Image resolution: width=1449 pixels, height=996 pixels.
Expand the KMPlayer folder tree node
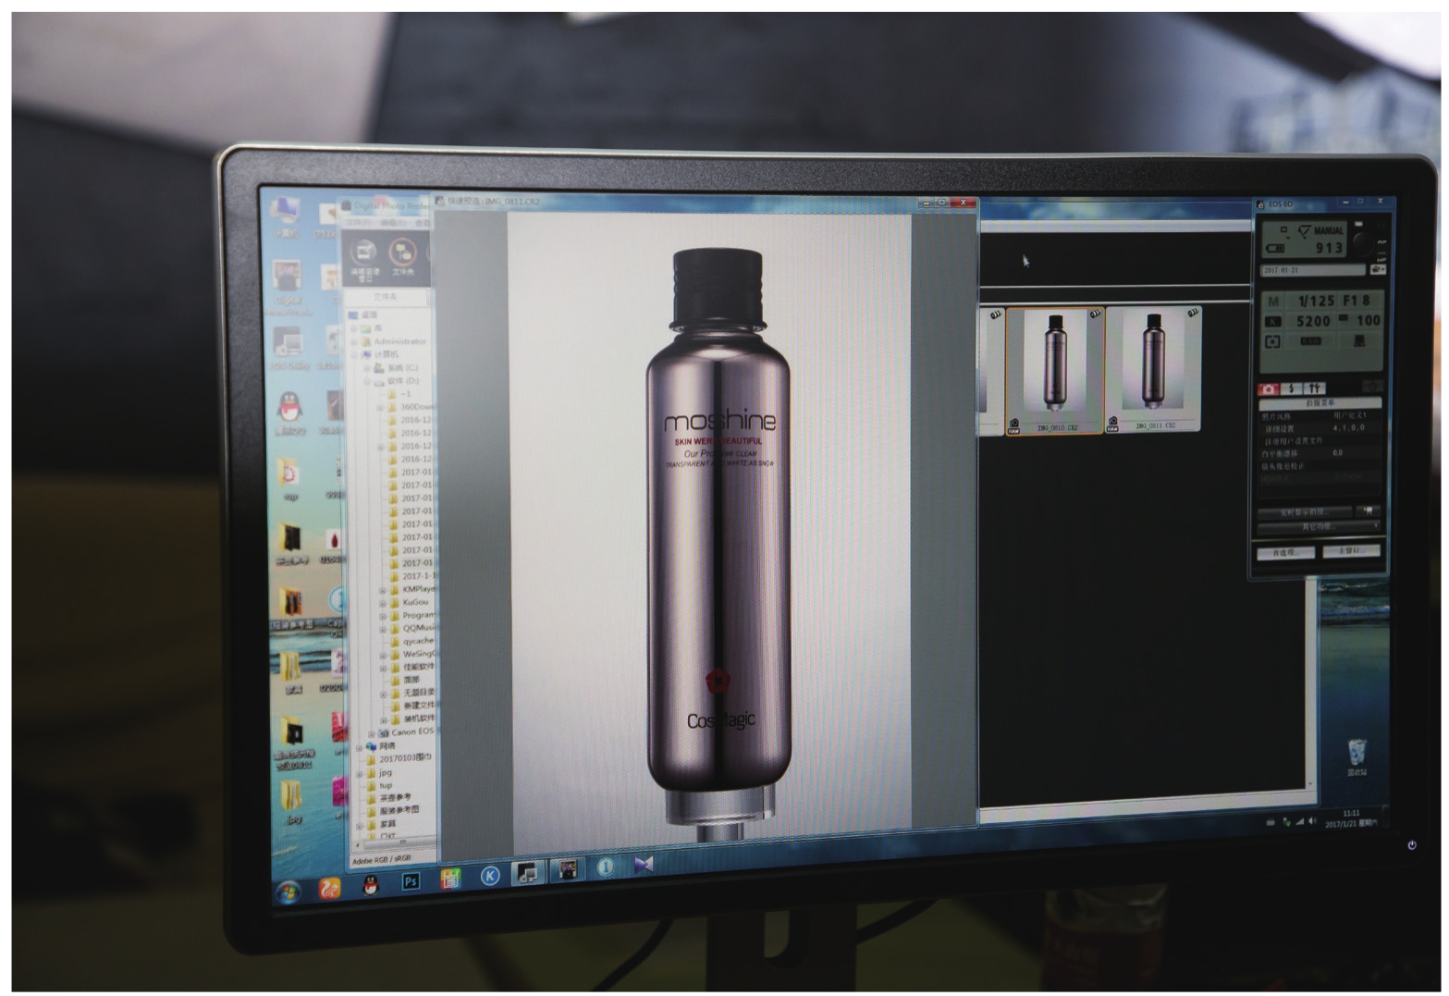383,589
